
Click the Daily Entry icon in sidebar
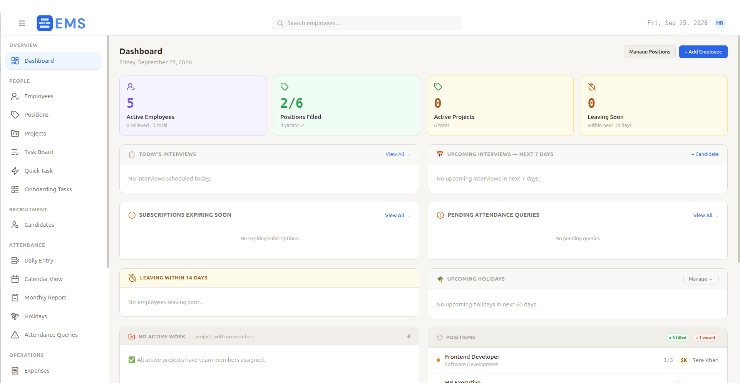pos(15,261)
